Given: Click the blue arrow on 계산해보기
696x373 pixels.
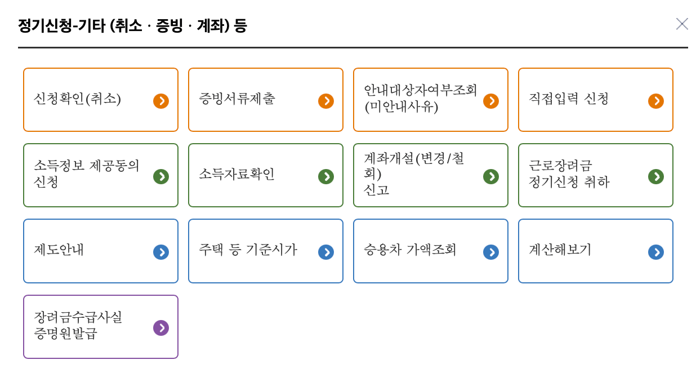Looking at the screenshot, I should (655, 251).
